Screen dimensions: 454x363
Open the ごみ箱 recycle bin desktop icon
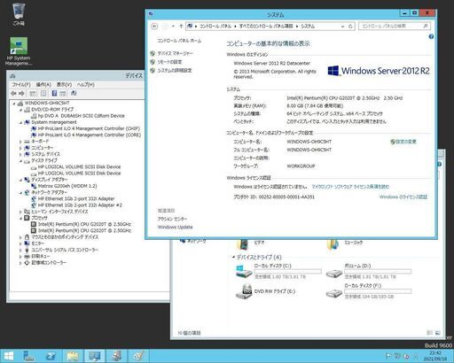click(19, 14)
